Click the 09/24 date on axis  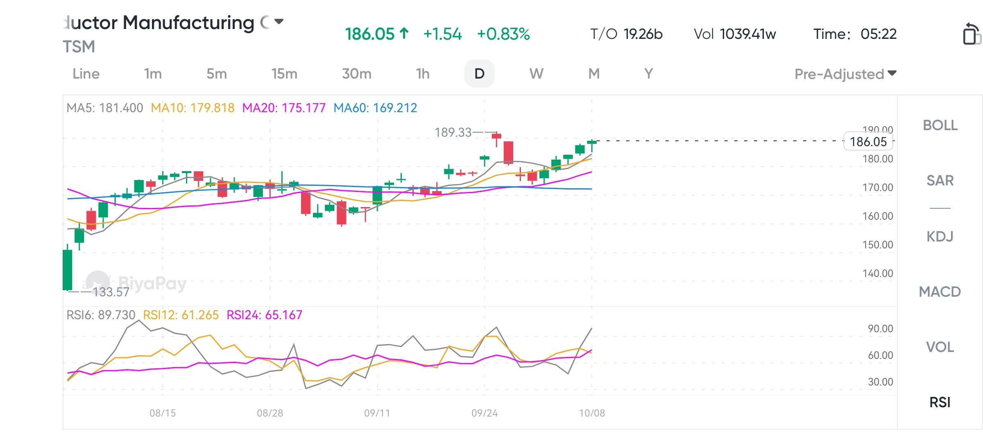click(485, 413)
